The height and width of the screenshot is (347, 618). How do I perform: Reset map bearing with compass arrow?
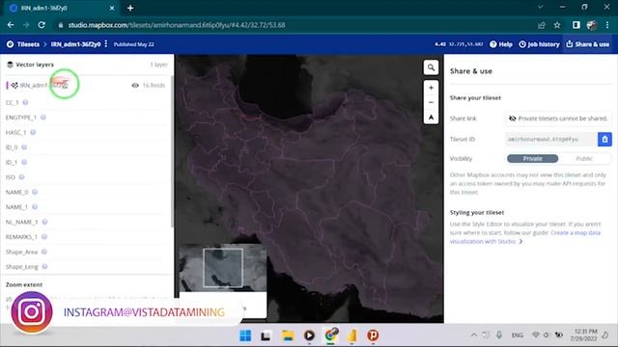431,118
